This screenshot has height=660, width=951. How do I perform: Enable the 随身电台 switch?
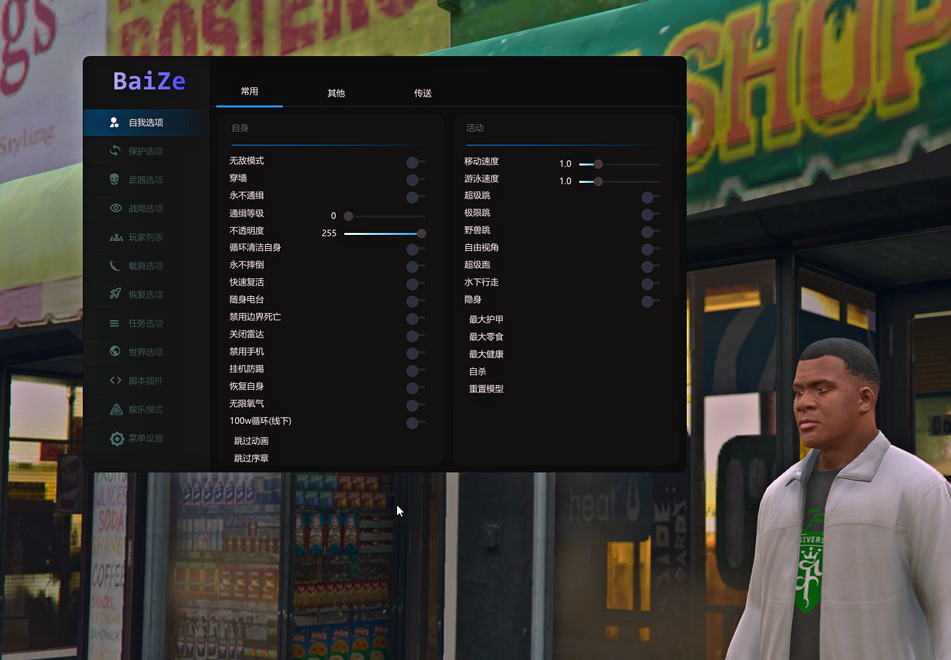click(x=415, y=301)
